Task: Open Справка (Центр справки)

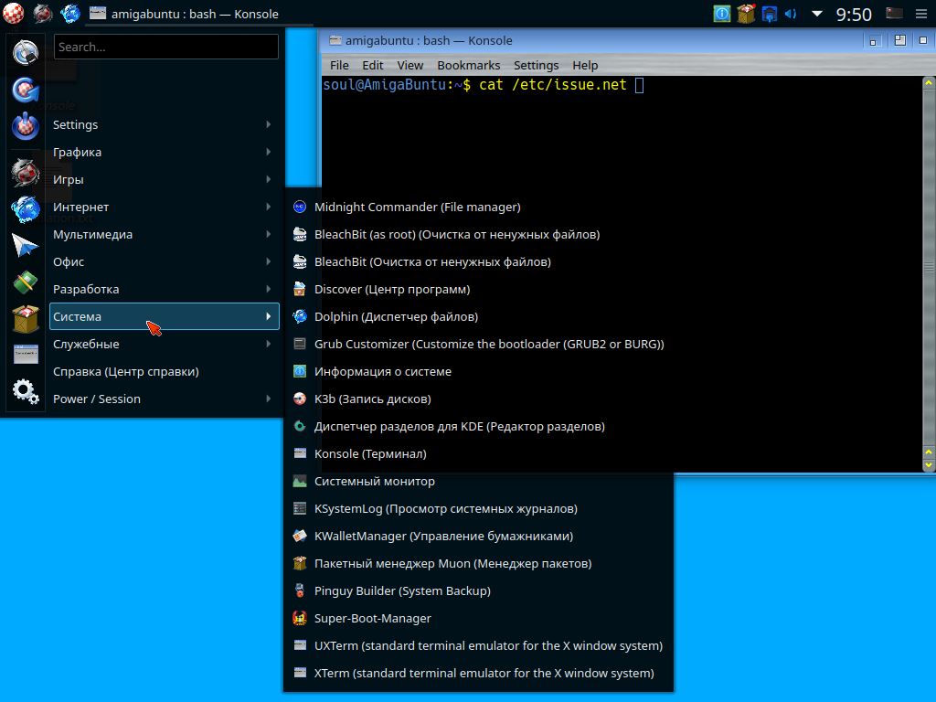Action: click(165, 372)
